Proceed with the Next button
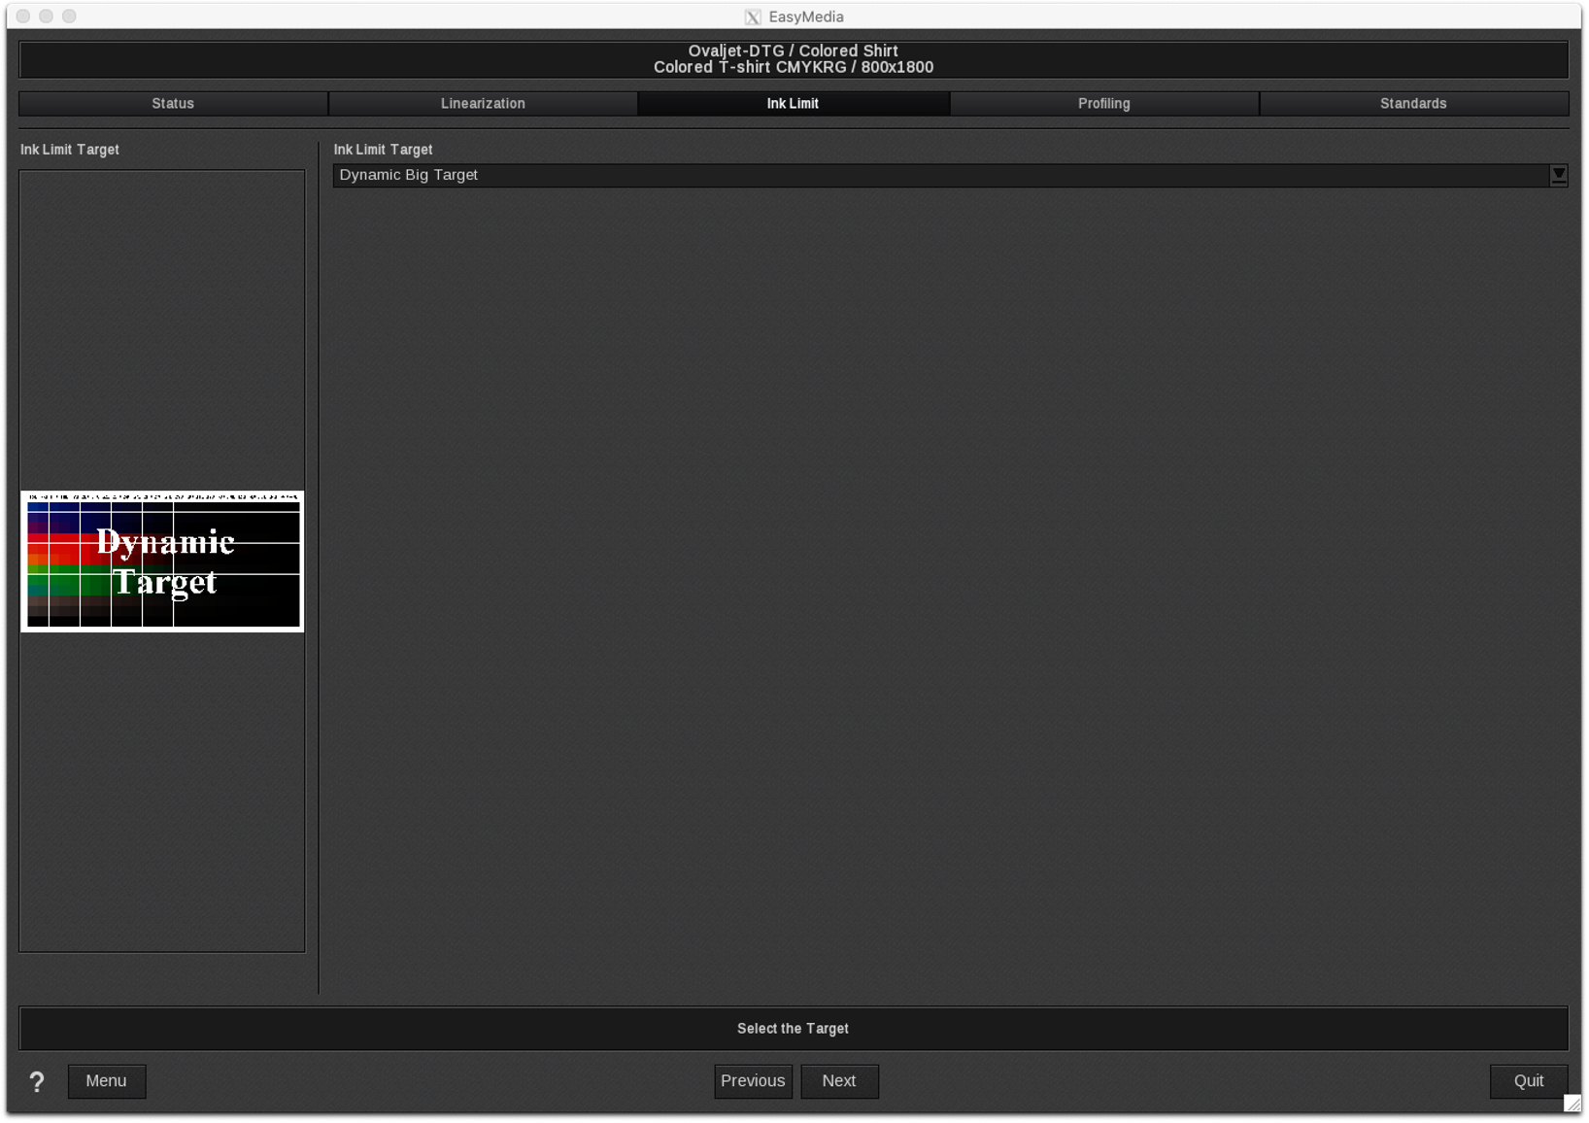The height and width of the screenshot is (1123, 1589). pos(839,1081)
